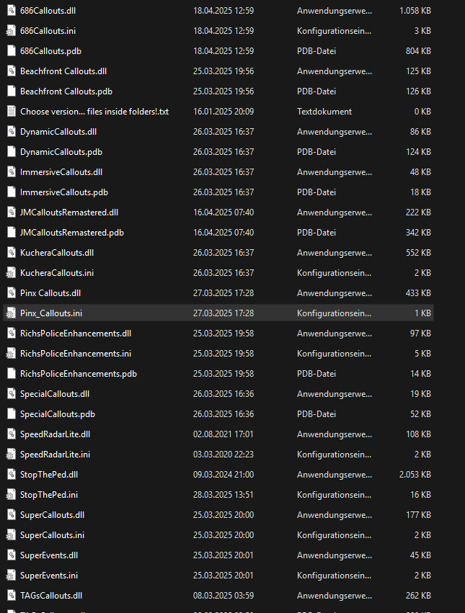Select the SuperCallouts.dll file name
465x613 pixels.
tap(52, 515)
